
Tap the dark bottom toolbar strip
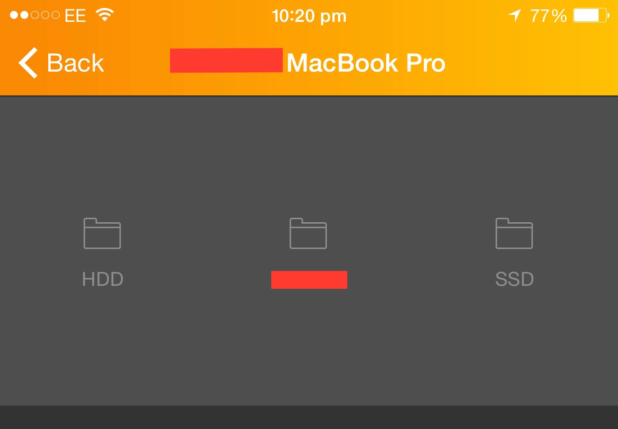point(309,417)
